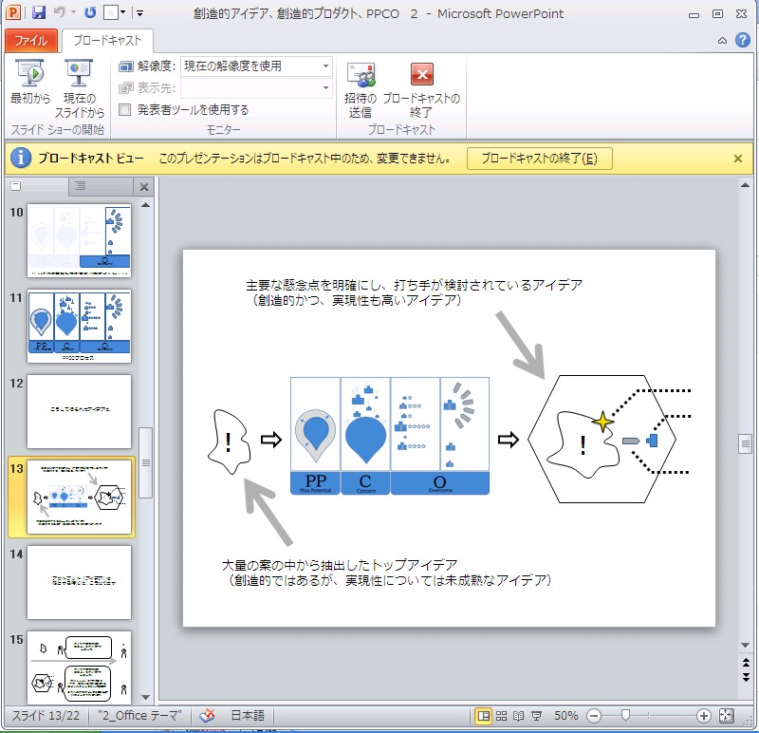Expand the Quick Access Toolbar customize menu

coord(139,11)
